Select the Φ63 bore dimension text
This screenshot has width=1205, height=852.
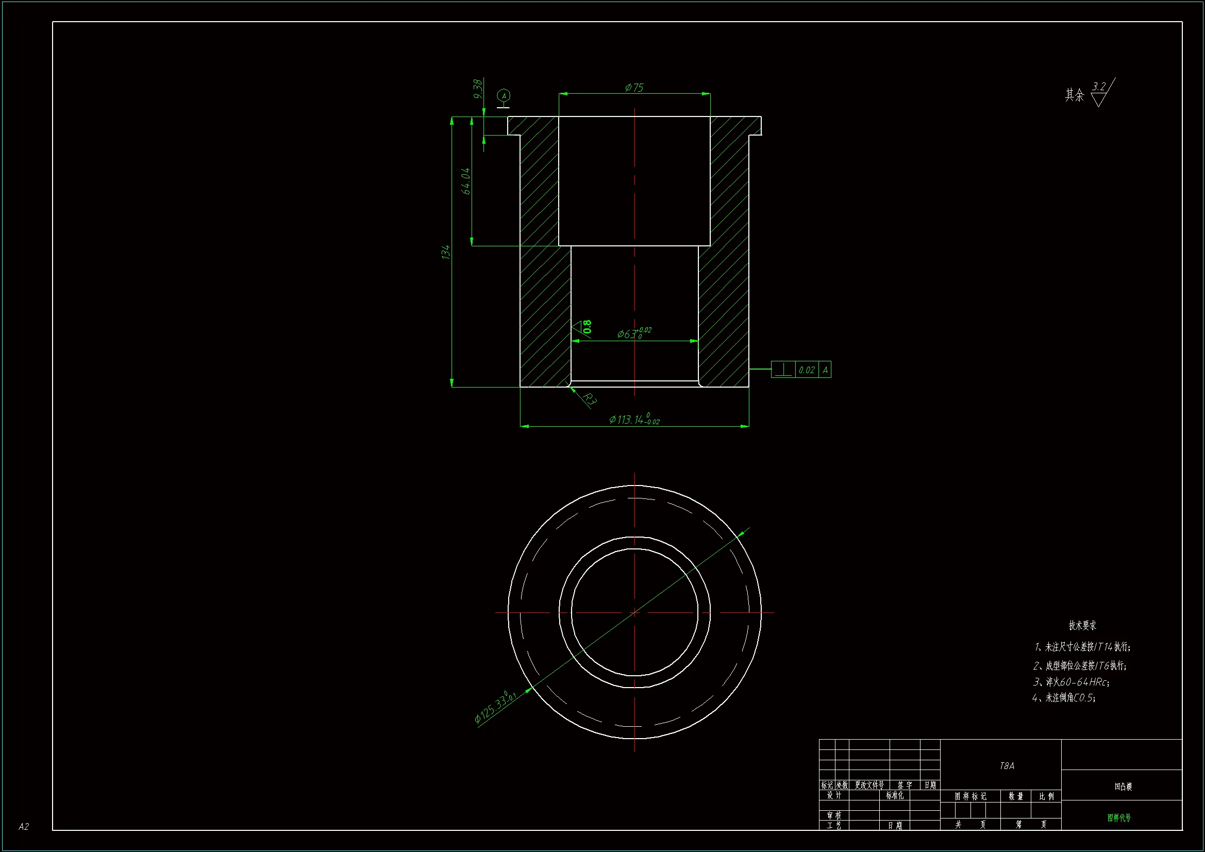tap(634, 333)
